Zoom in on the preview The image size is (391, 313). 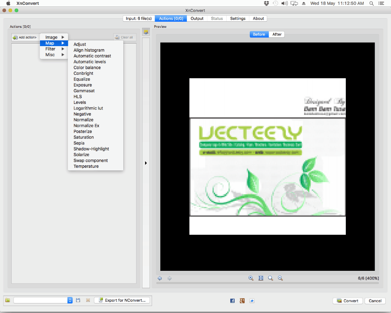tap(251, 278)
